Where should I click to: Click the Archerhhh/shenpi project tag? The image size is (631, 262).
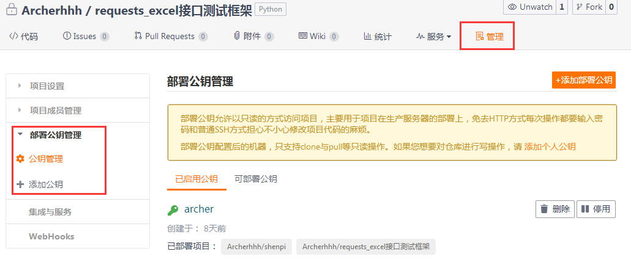256,247
